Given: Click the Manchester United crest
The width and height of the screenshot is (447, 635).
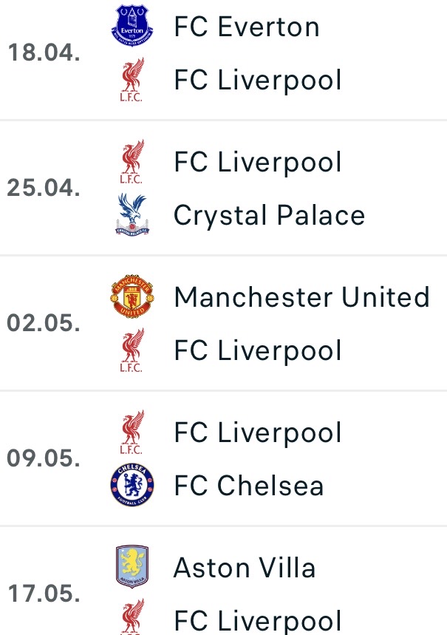Looking at the screenshot, I should coord(132,297).
